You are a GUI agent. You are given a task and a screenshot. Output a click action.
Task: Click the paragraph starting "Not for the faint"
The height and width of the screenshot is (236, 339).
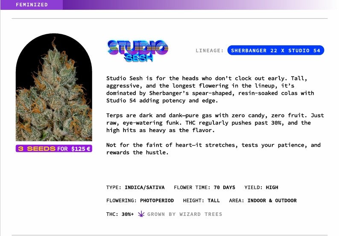point(213,149)
